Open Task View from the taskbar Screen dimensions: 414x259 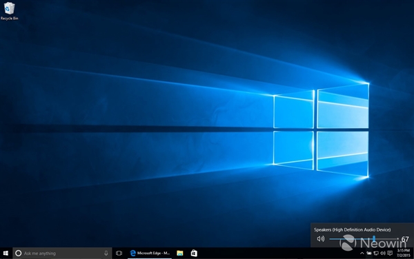click(119, 253)
